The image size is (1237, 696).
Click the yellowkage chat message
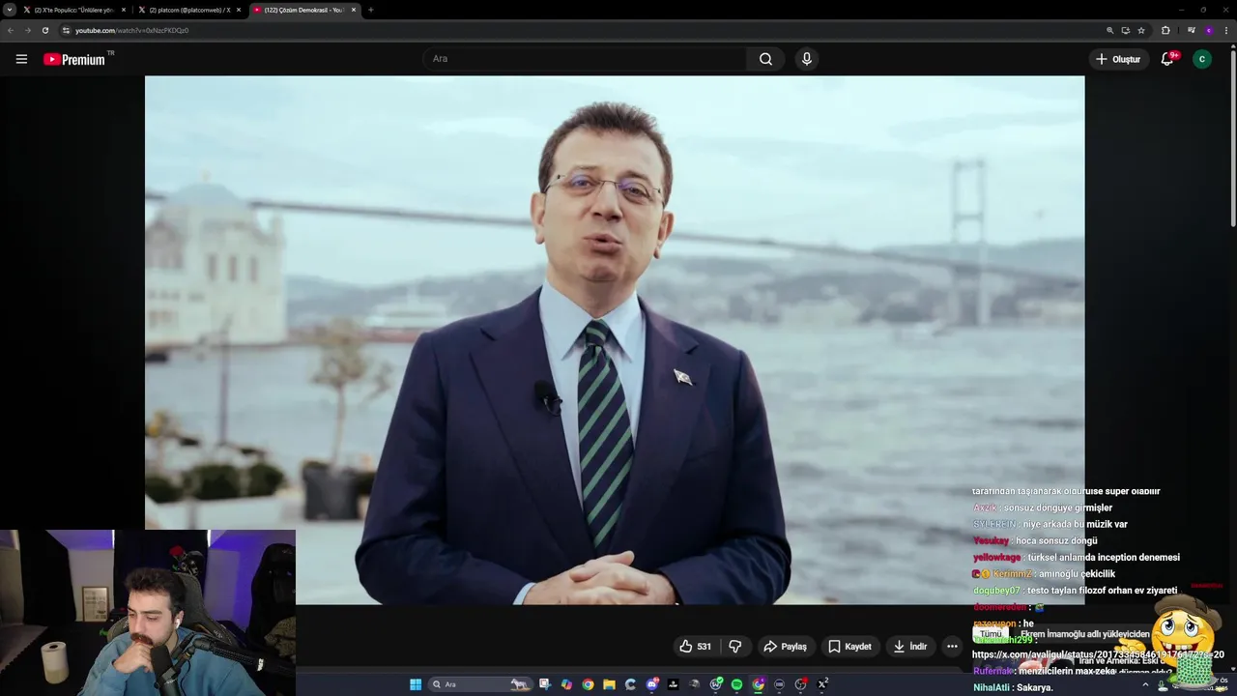click(x=1077, y=558)
